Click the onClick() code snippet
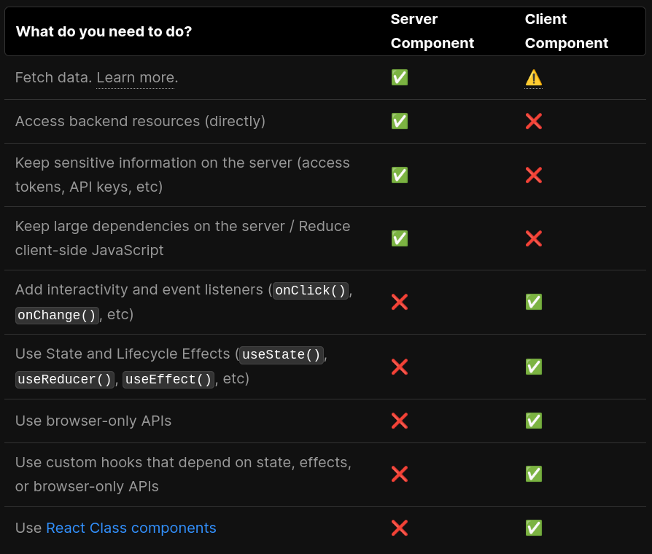The image size is (652, 554). 311,290
